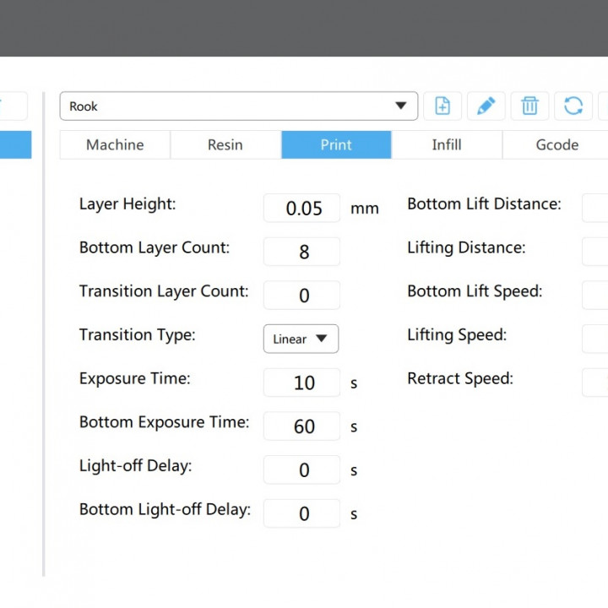Go to the Infill tab

(x=447, y=144)
